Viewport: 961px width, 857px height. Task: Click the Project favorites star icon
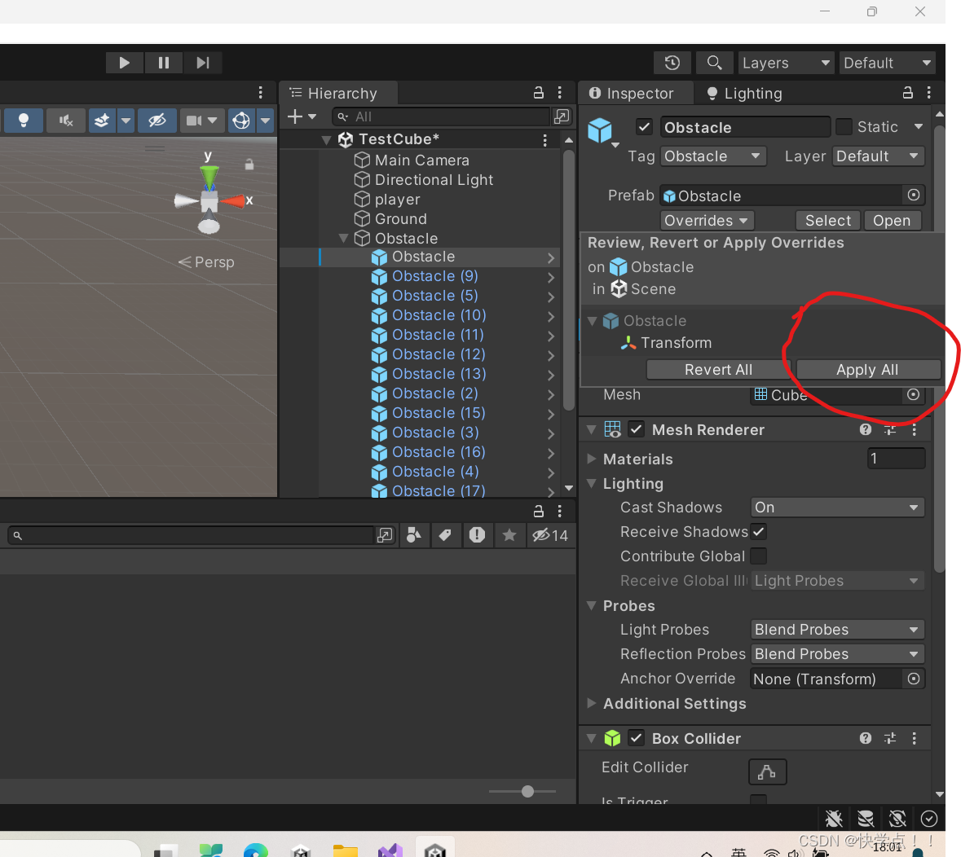(509, 534)
